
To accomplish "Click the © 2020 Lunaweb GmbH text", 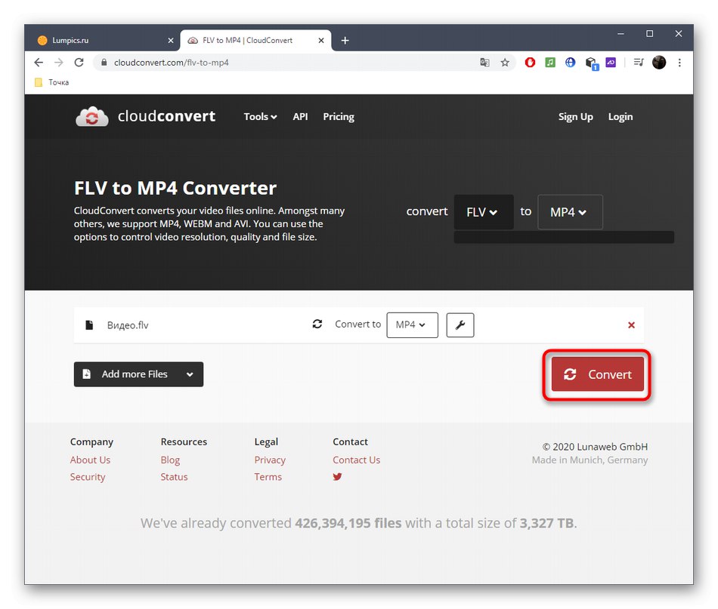I will click(x=595, y=447).
